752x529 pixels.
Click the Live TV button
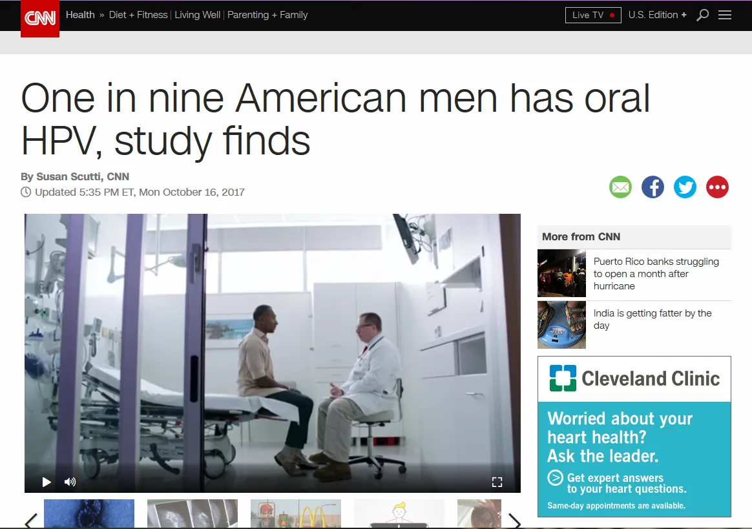593,15
